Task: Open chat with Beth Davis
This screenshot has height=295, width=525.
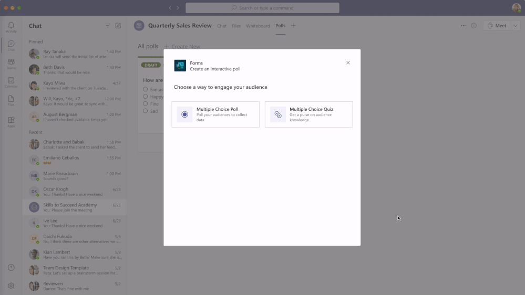Action: (x=75, y=70)
